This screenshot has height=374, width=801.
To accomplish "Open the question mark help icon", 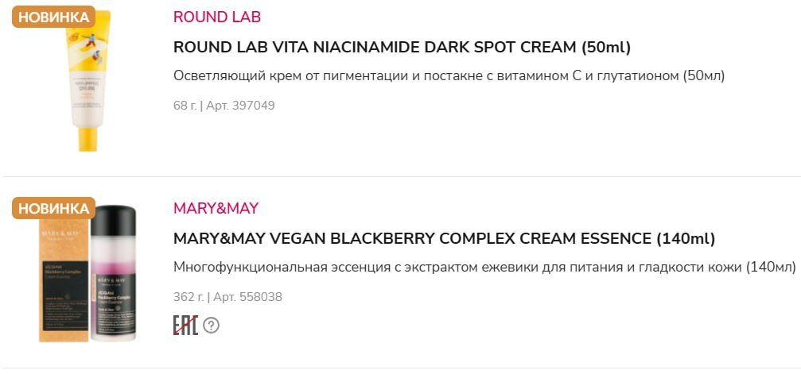I will click(211, 325).
